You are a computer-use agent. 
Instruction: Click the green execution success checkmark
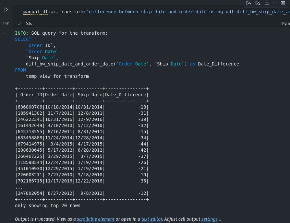(x=19, y=24)
